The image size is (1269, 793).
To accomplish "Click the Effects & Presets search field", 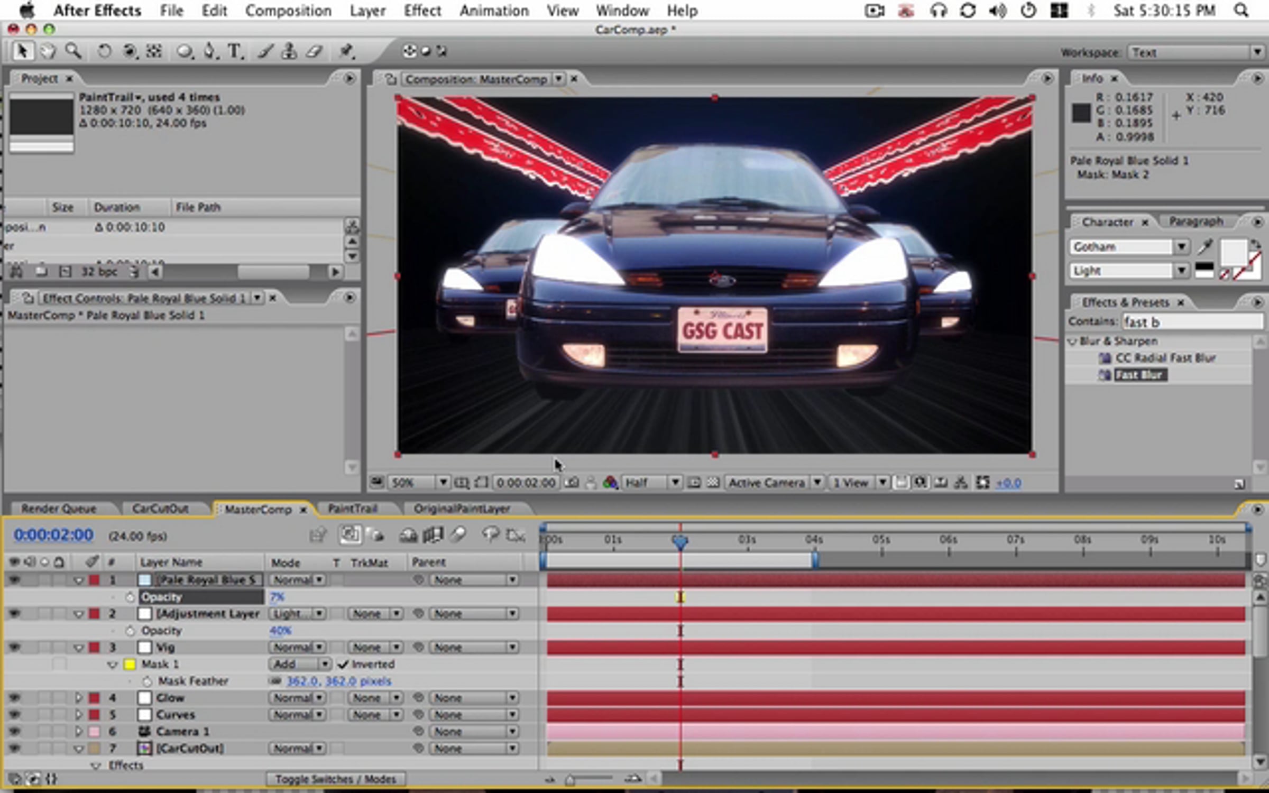I will pos(1192,321).
